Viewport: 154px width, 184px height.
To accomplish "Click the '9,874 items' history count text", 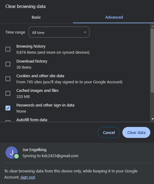I will click(53, 52).
